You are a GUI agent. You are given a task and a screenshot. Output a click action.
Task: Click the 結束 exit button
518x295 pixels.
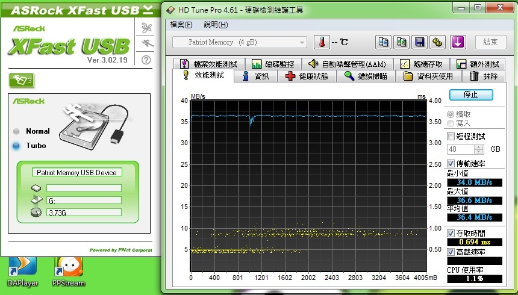pos(490,42)
